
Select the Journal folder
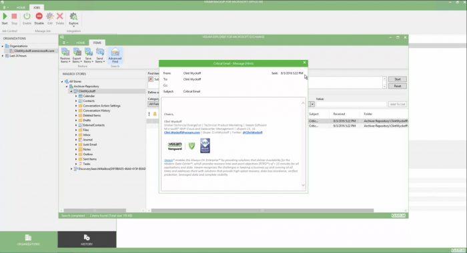[x=87, y=139]
